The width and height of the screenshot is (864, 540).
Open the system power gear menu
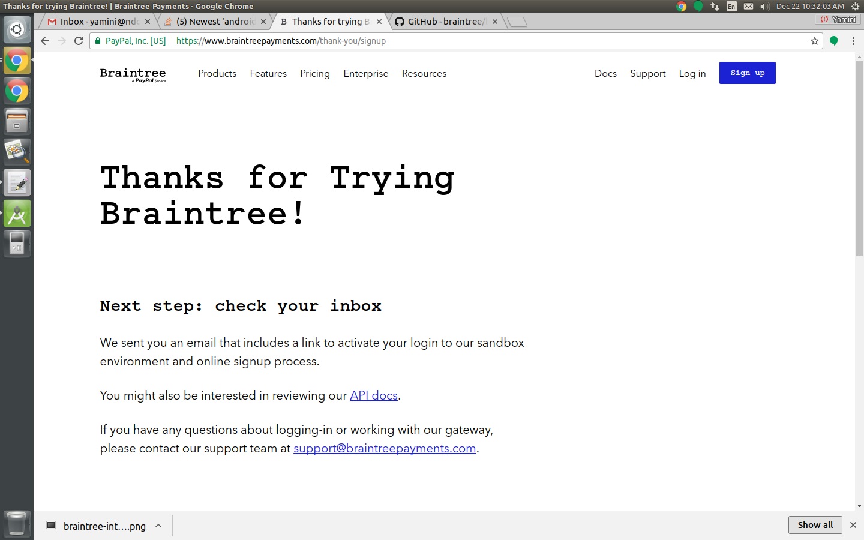click(x=856, y=6)
